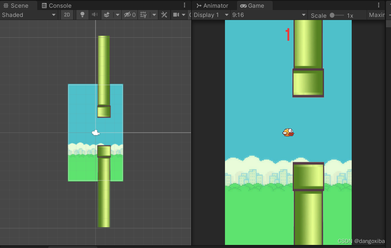Toggle scene grid visibility icon
This screenshot has height=248, width=391.
143,15
